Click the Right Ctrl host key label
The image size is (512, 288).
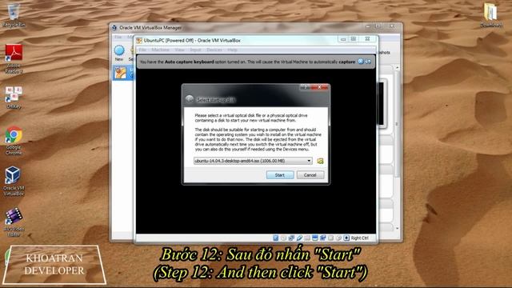[359, 238]
